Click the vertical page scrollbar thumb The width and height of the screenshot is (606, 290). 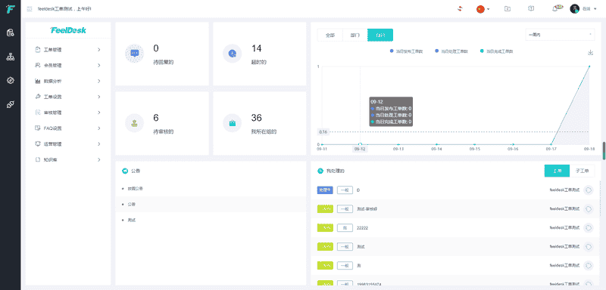[x=604, y=150]
